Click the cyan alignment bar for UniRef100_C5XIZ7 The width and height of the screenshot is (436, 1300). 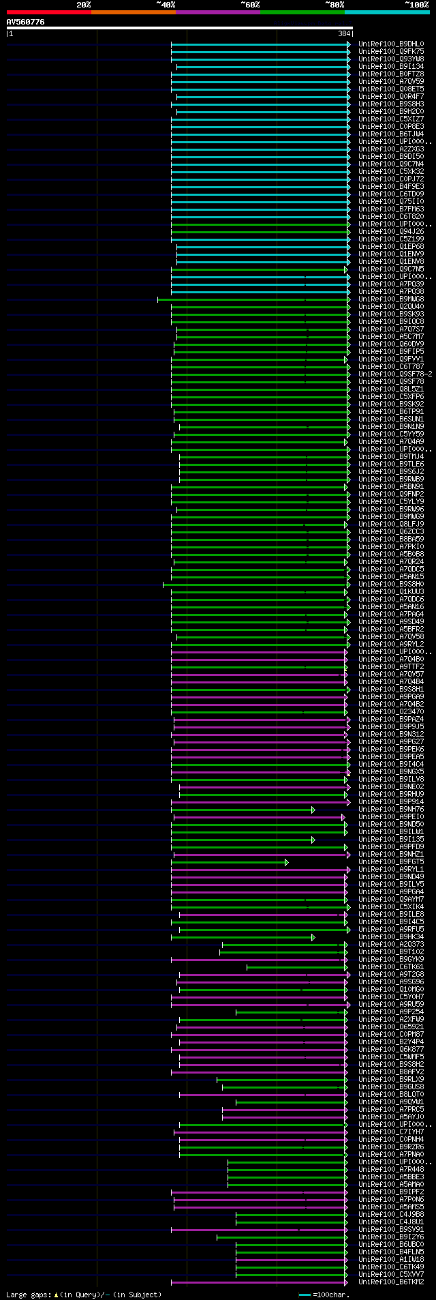(x=260, y=119)
